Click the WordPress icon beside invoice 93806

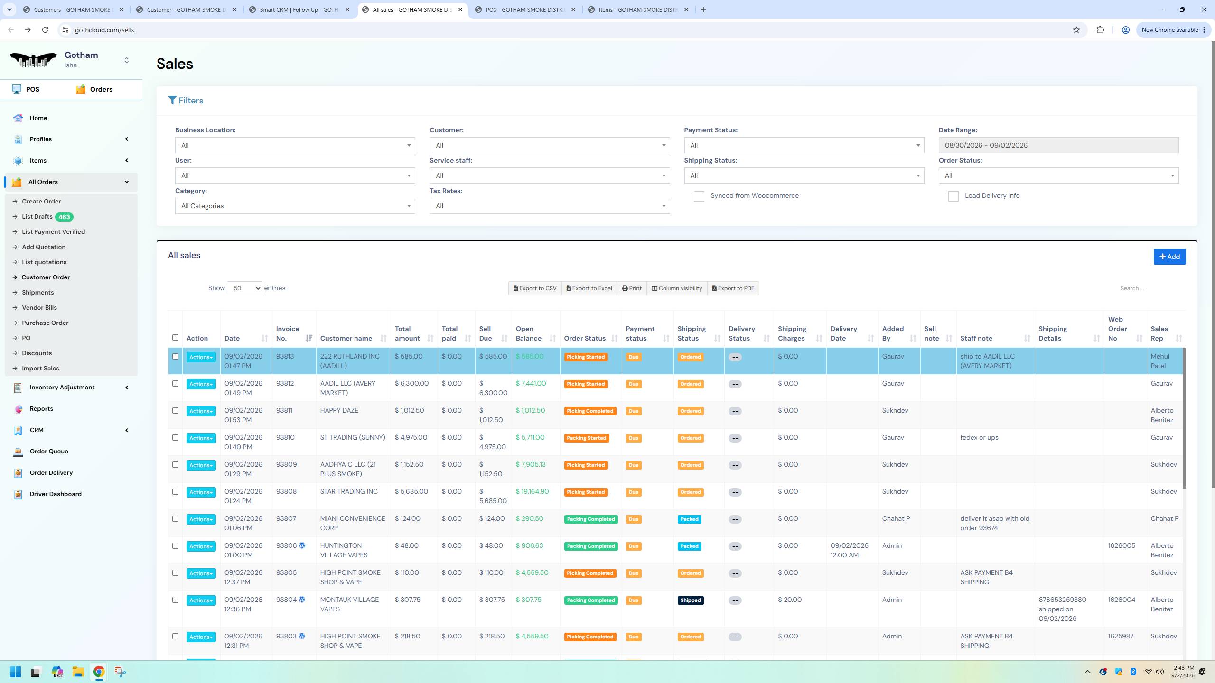click(302, 545)
